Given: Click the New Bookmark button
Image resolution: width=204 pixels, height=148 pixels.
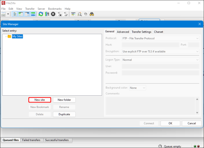Looking at the screenshot, I should coord(40,107).
